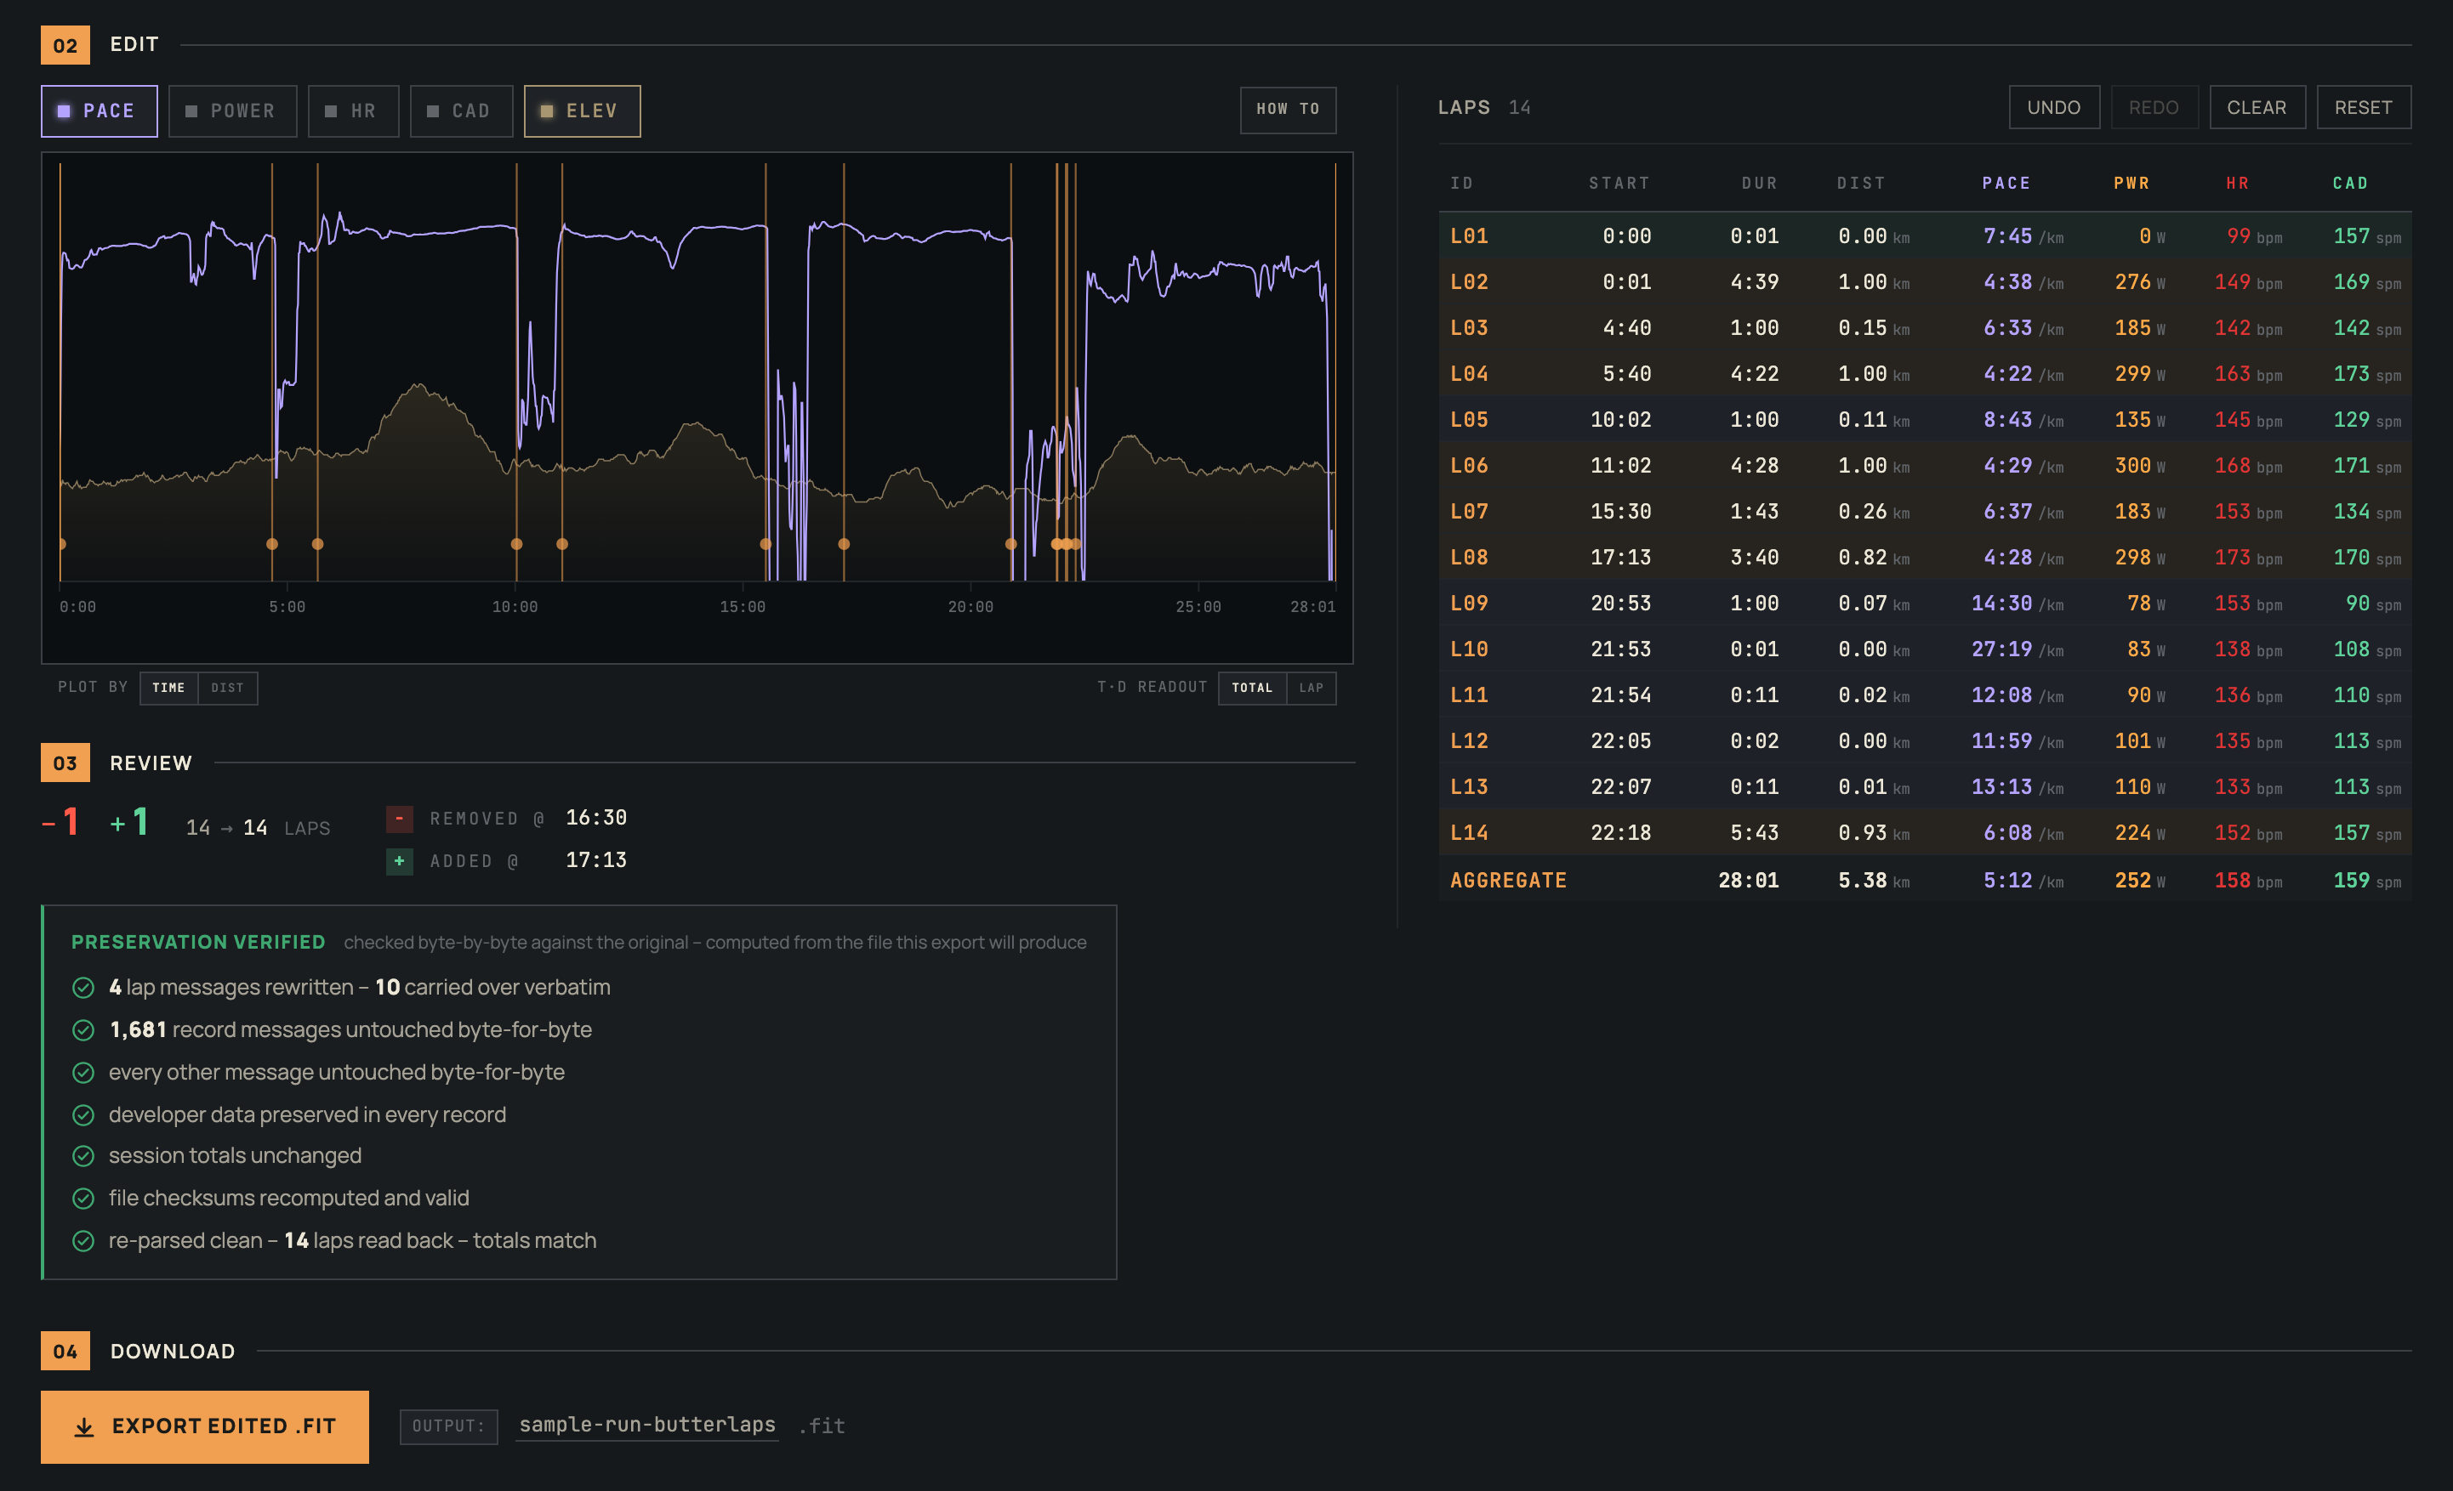Click the DIST column header

click(x=1861, y=183)
